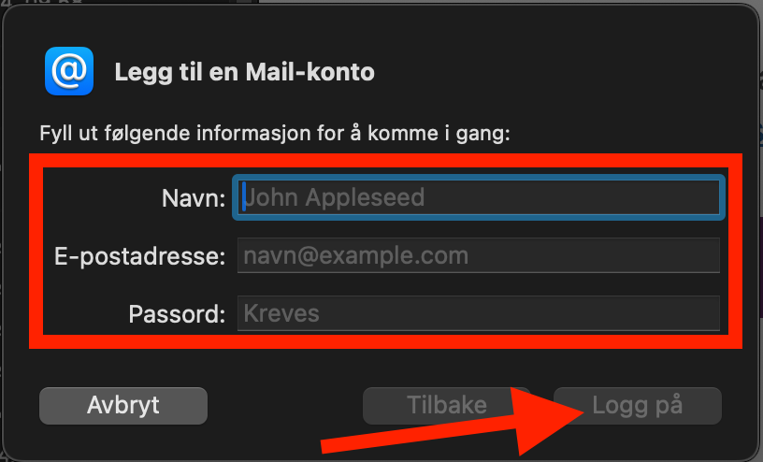The width and height of the screenshot is (763, 462).
Task: Click the blinking cursor in the Navn field
Action: [x=244, y=196]
